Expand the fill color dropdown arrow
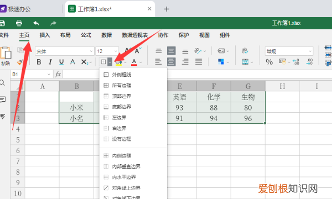Viewport: 332px width, 199px height. pyautogui.click(x=126, y=62)
